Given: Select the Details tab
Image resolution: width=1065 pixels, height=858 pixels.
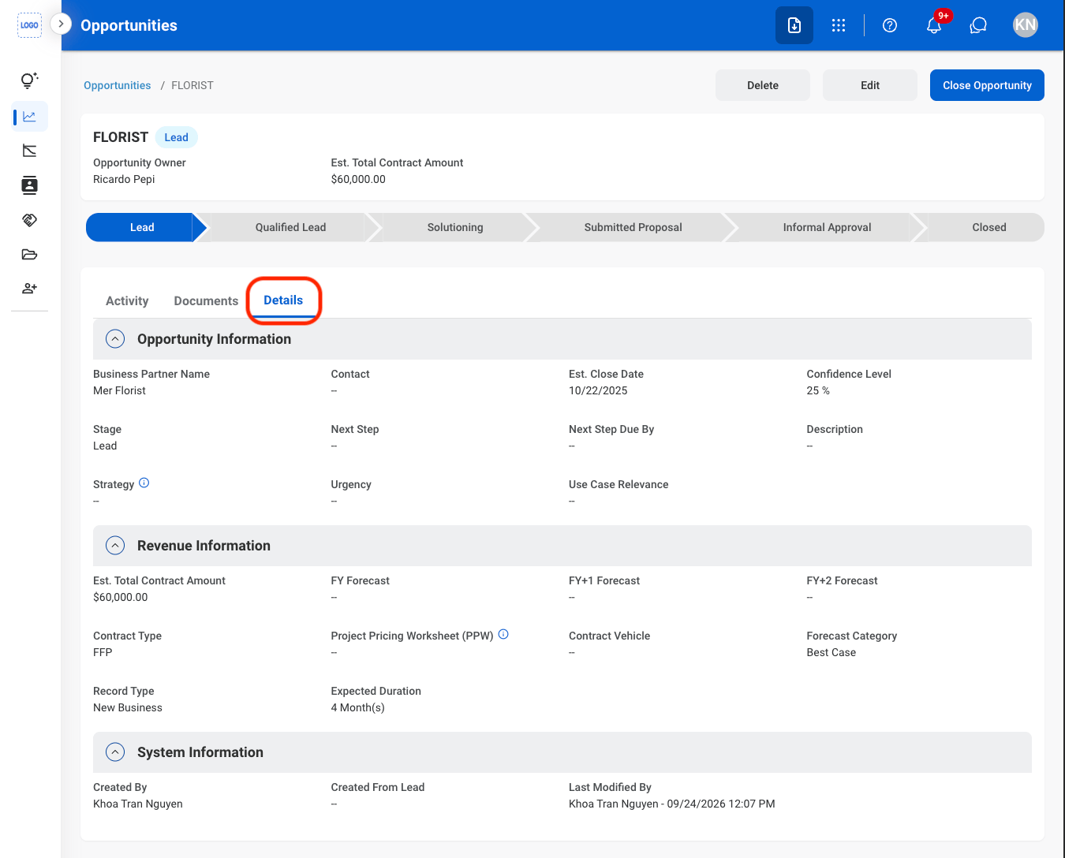Looking at the screenshot, I should pyautogui.click(x=283, y=300).
